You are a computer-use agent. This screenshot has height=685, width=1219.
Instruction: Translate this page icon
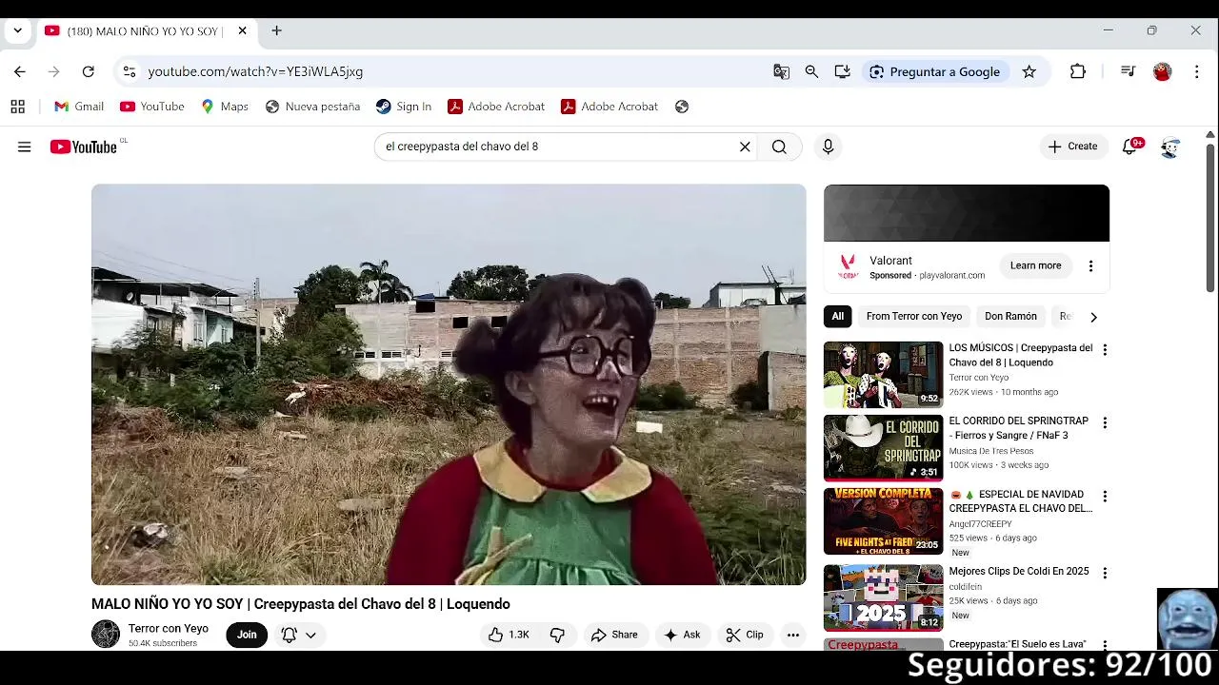[781, 71]
